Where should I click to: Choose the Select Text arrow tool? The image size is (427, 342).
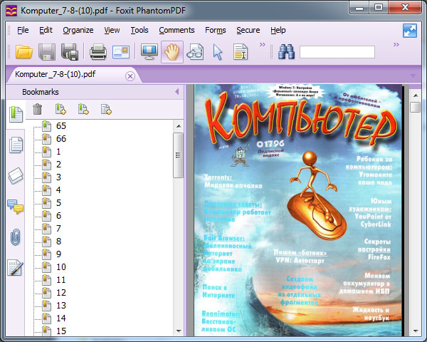point(218,52)
